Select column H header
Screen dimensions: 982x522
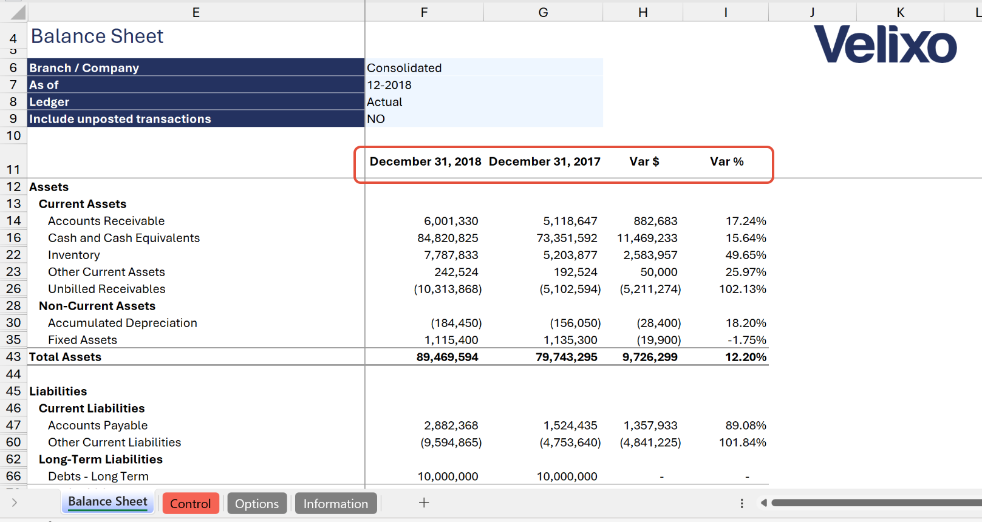[643, 12]
